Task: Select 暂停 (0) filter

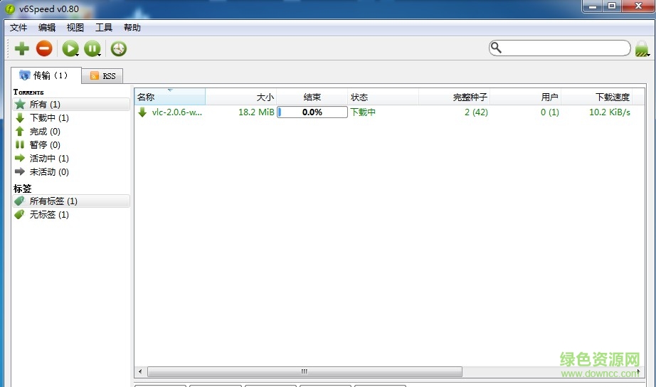Action: click(71, 144)
